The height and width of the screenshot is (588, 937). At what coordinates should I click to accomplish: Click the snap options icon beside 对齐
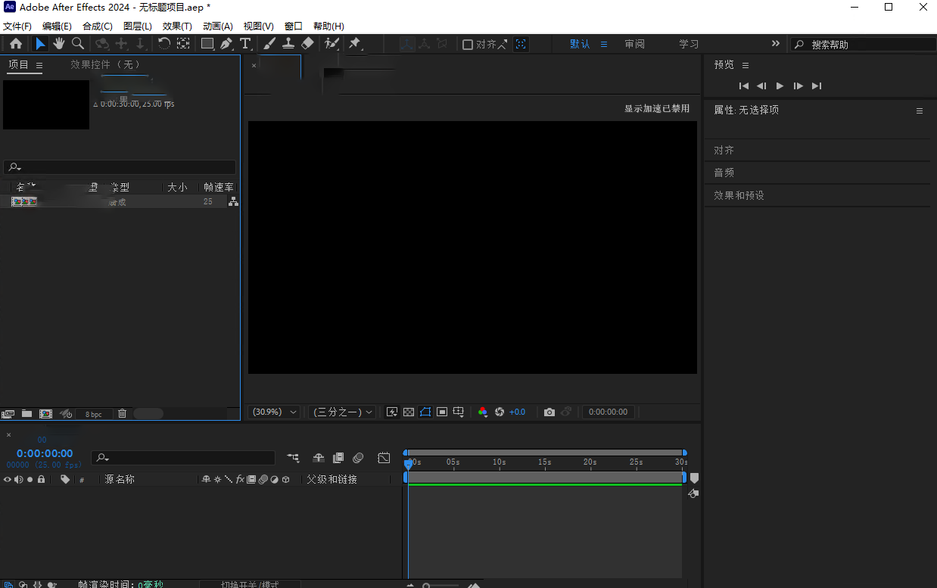pyautogui.click(x=503, y=44)
